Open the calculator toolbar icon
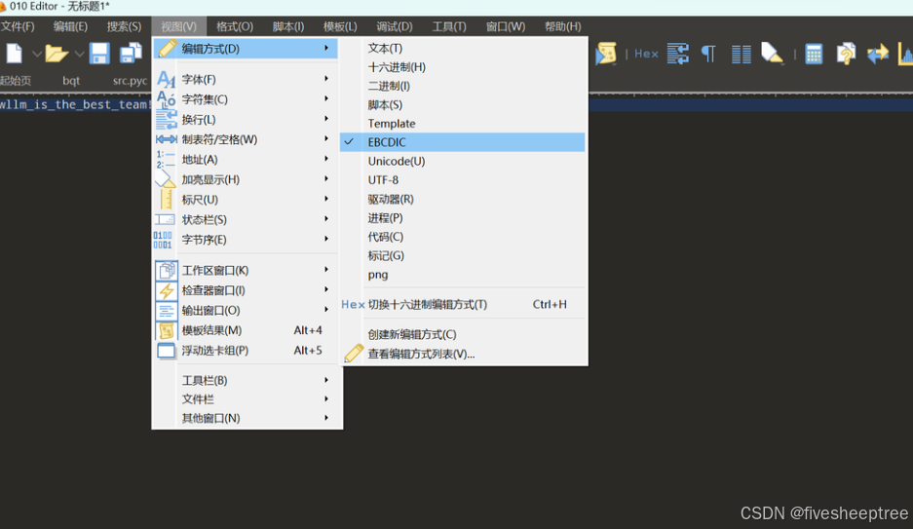The height and width of the screenshot is (529, 913). [814, 54]
